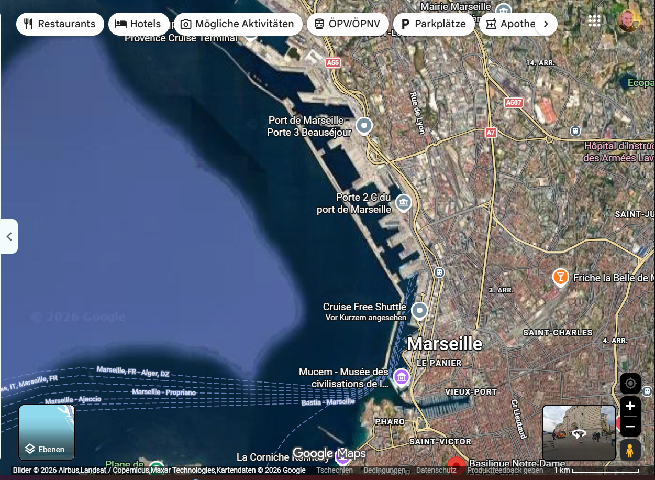The image size is (655, 480).
Task: Open the Google account profile picture
Action: click(x=628, y=21)
